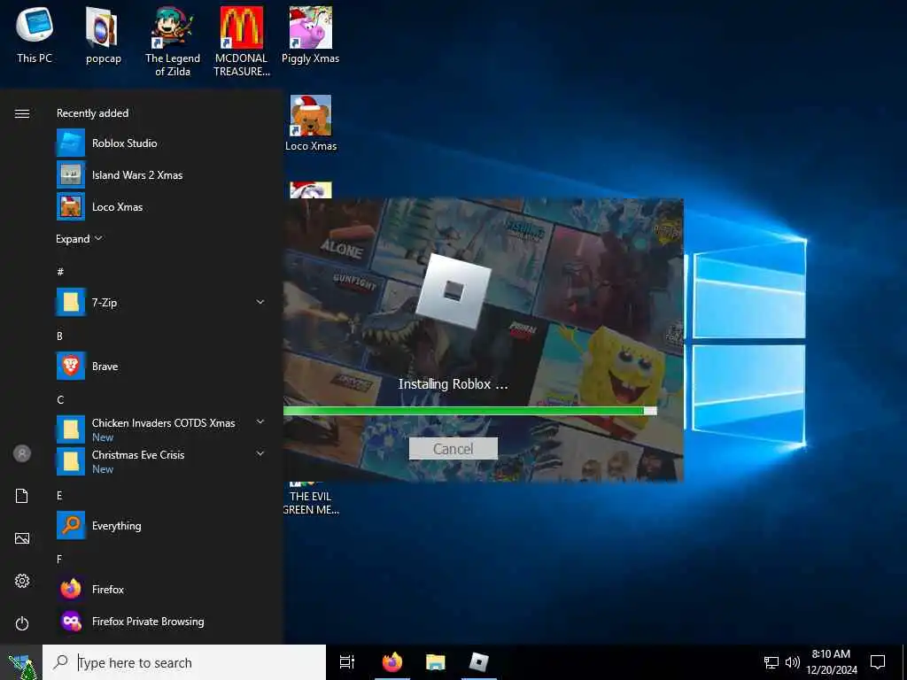The height and width of the screenshot is (680, 907).
Task: Toggle the Start menu hamburger
Action: point(22,113)
